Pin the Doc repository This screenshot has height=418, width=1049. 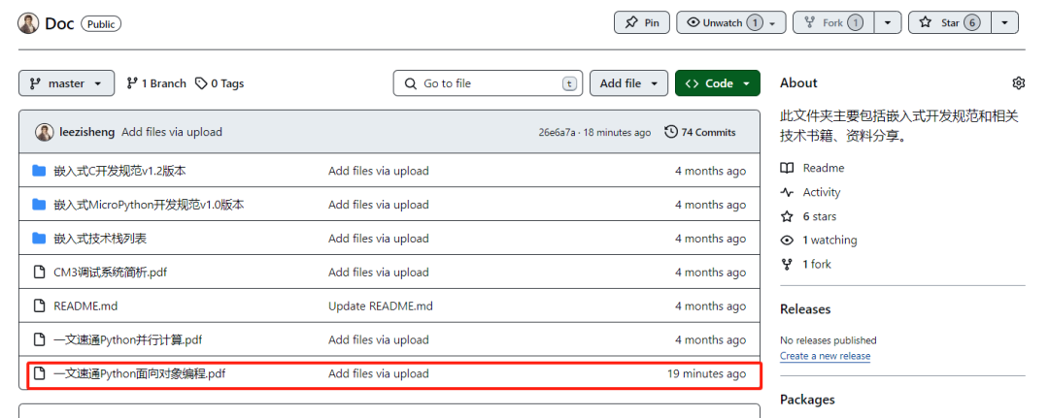click(x=642, y=22)
